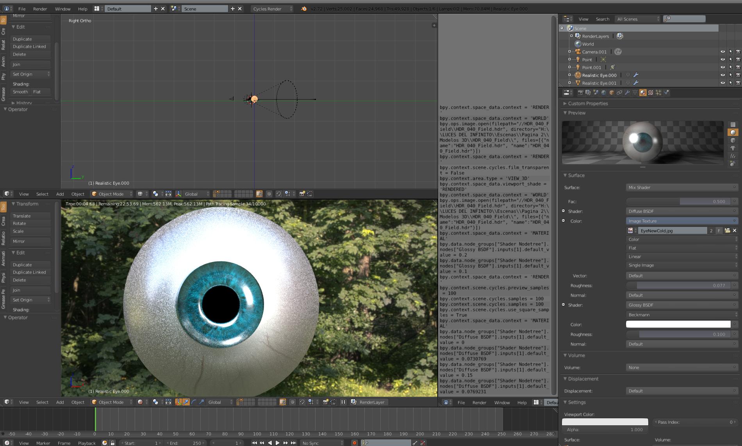
Task: Switch to the Texture properties tab
Action: (x=650, y=93)
